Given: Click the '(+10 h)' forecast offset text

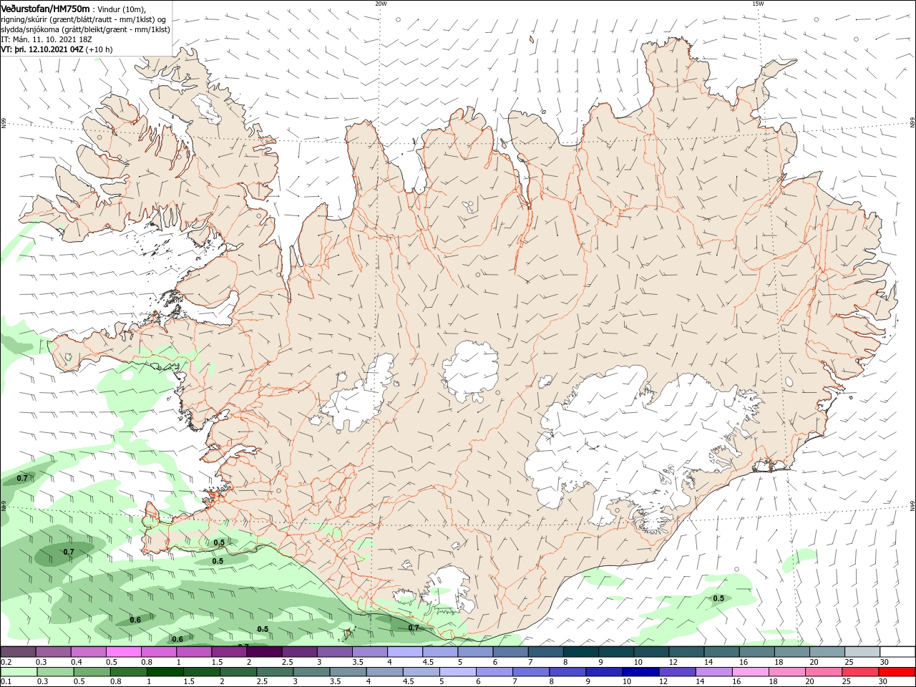Looking at the screenshot, I should tap(99, 49).
